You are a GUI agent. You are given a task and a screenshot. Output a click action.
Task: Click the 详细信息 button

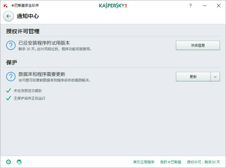coord(198,45)
